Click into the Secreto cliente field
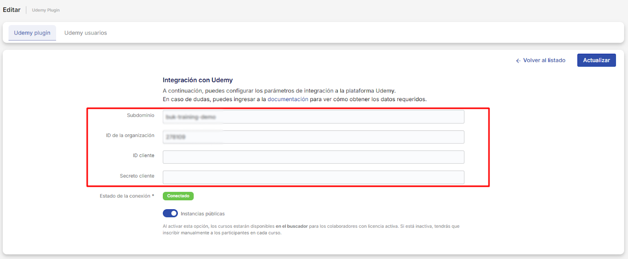 313,177
